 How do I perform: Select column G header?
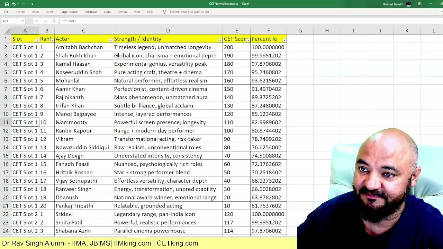pos(300,31)
